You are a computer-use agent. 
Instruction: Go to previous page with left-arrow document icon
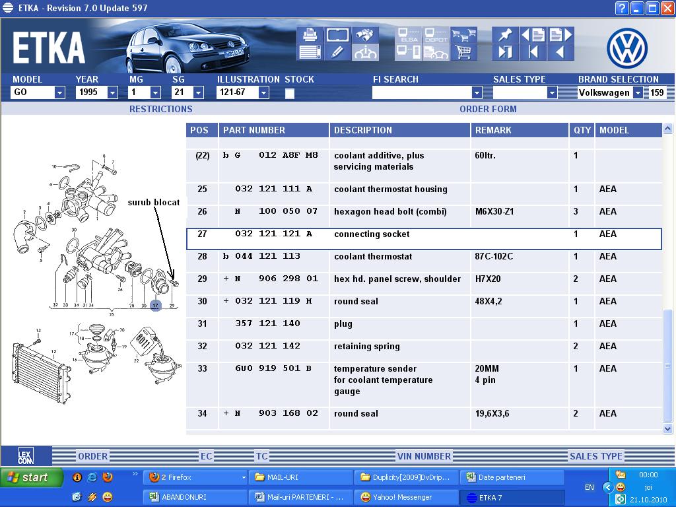533,35
